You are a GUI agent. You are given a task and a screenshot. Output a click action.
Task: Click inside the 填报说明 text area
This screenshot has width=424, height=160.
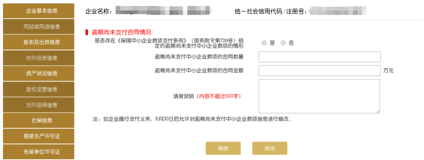tap(319, 96)
